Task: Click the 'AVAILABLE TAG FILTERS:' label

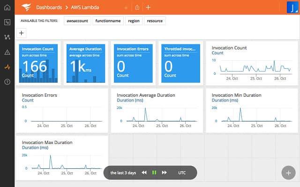Action: tap(39, 21)
